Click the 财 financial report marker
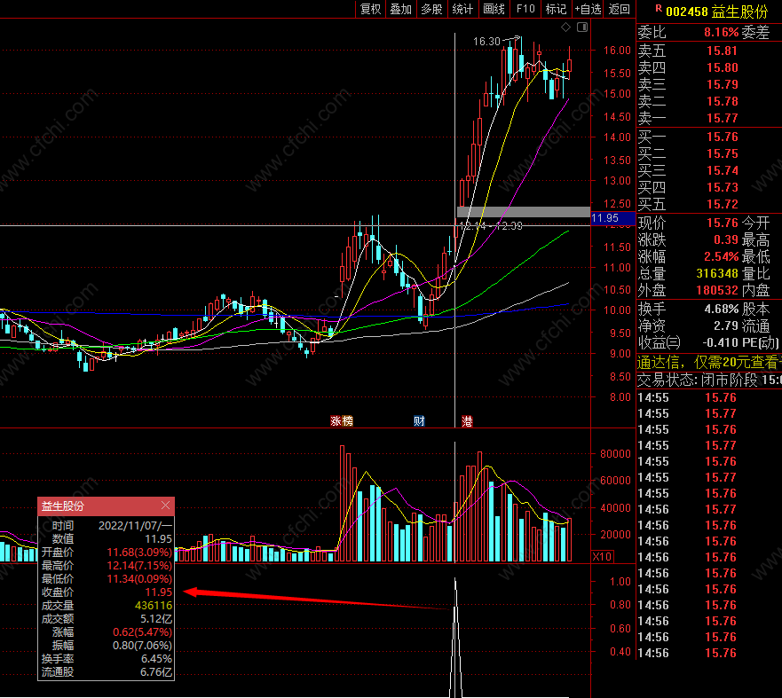Viewport: 782px width, 698px height. (x=419, y=421)
